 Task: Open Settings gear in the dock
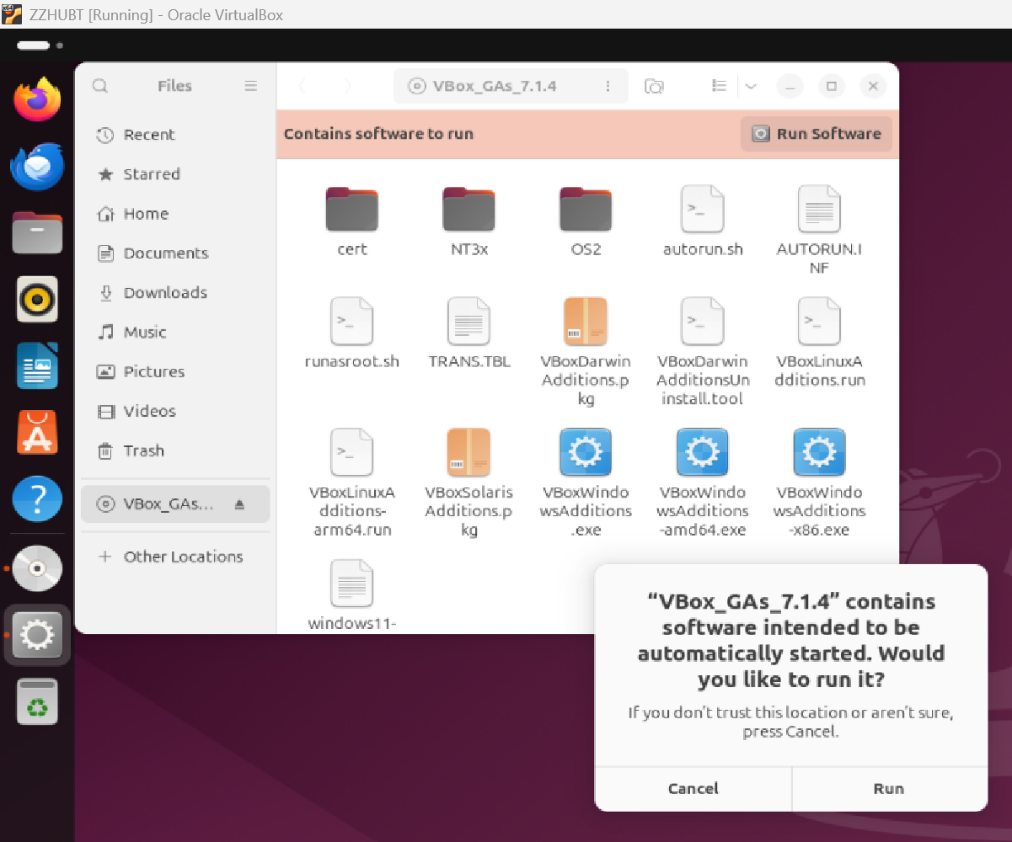(x=37, y=635)
